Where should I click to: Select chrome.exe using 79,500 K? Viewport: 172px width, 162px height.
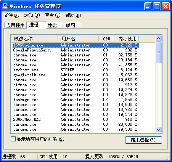click(x=76, y=129)
